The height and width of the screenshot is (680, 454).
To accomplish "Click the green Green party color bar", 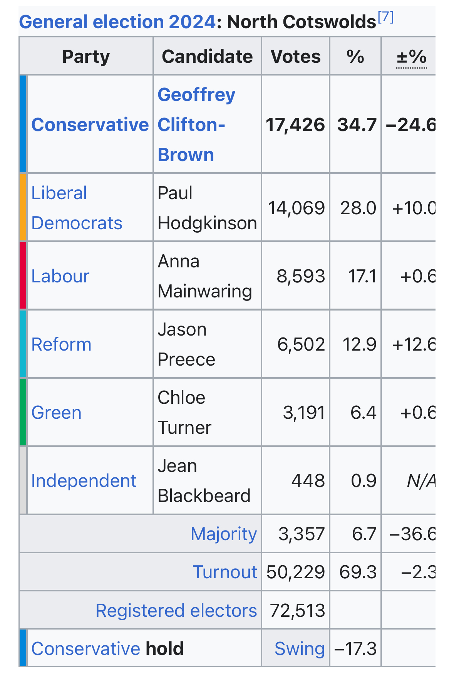I will tap(23, 412).
